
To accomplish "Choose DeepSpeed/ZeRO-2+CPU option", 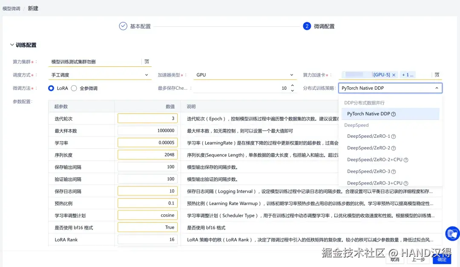I will coord(390,159).
